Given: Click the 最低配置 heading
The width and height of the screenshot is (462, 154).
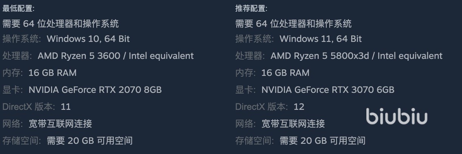Looking at the screenshot, I should coord(19,8).
